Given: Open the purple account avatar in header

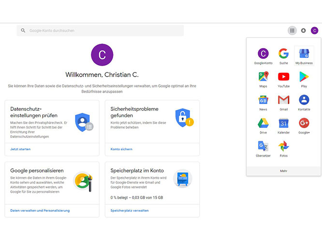Looking at the screenshot, I should click(x=314, y=31).
